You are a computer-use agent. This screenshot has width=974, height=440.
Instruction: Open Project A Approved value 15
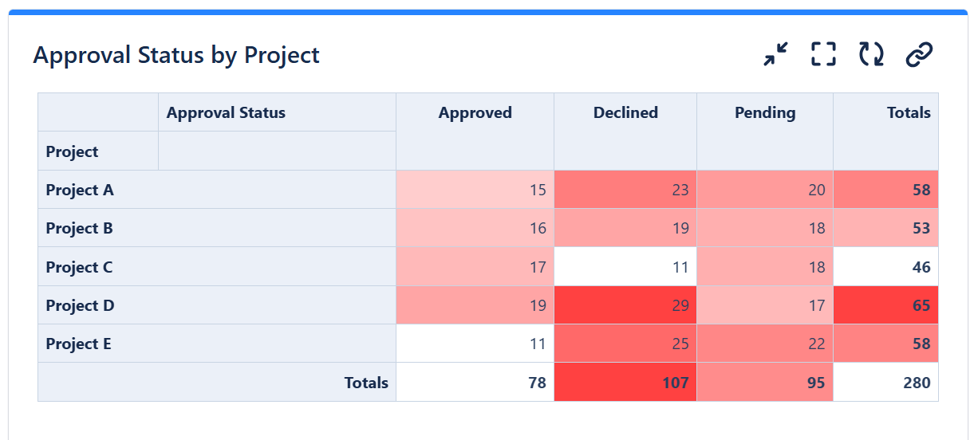[x=475, y=190]
